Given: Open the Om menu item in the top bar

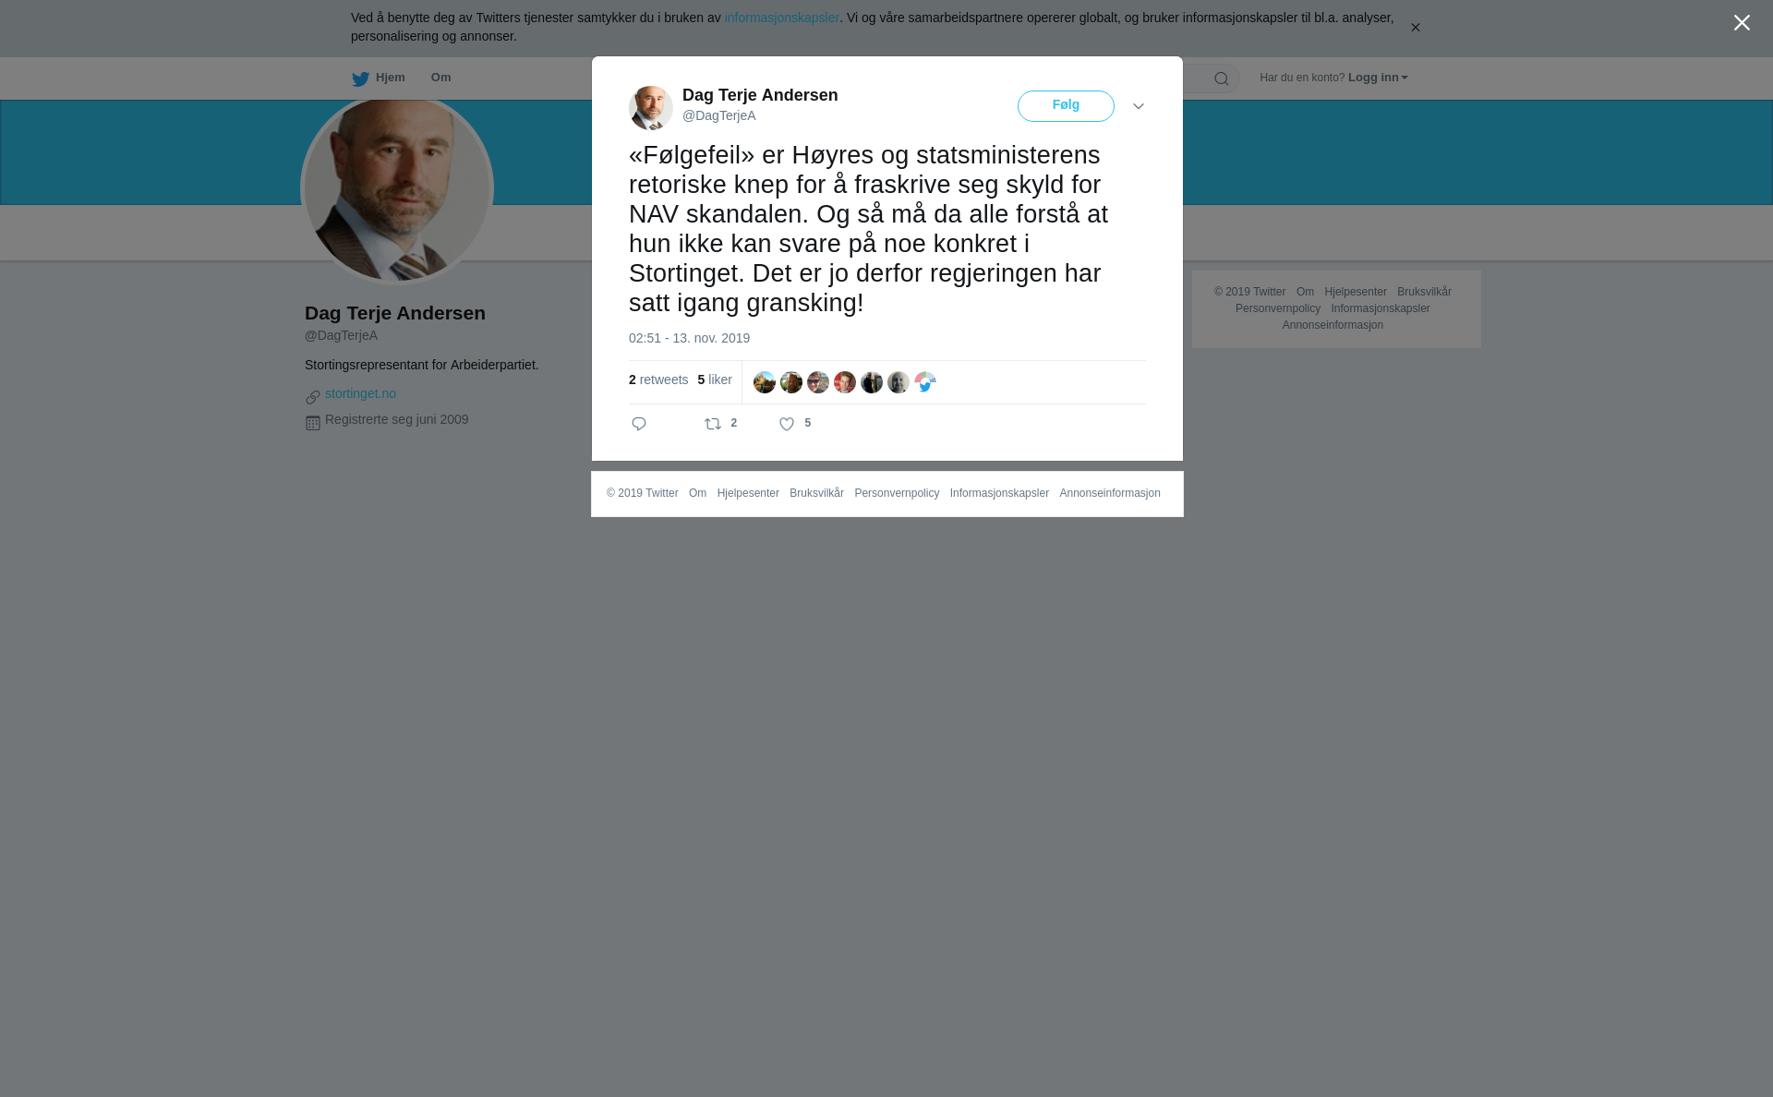Looking at the screenshot, I should [x=441, y=78].
